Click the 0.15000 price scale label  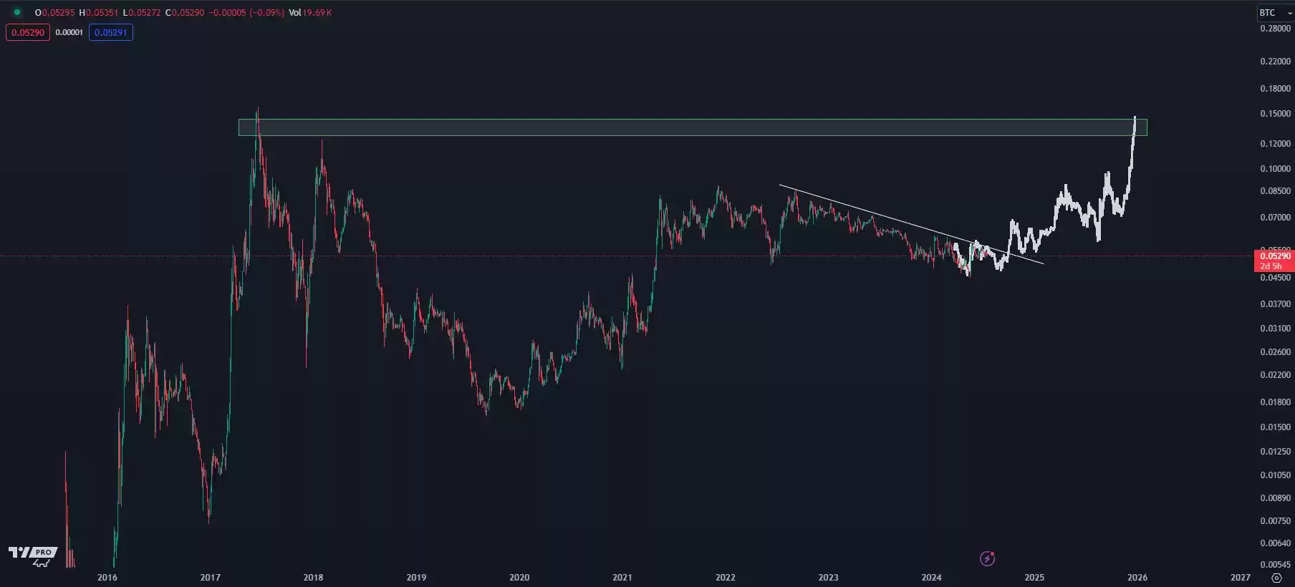tap(1275, 114)
